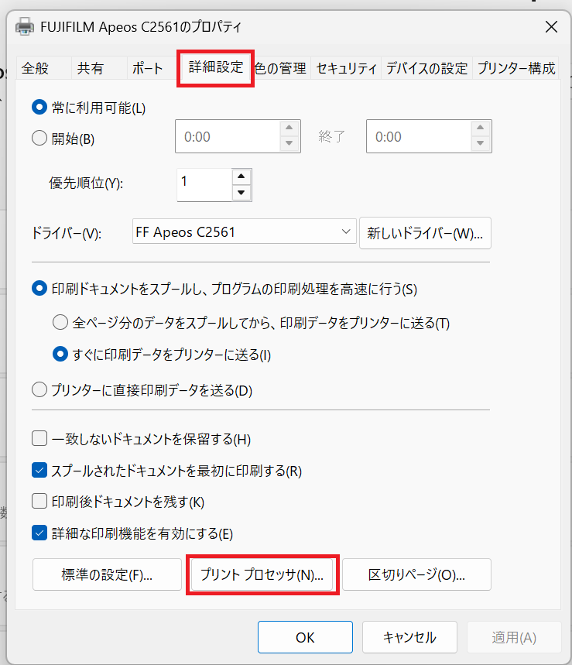Go to the セキュリティ tab
The width and height of the screenshot is (572, 665).
346,68
